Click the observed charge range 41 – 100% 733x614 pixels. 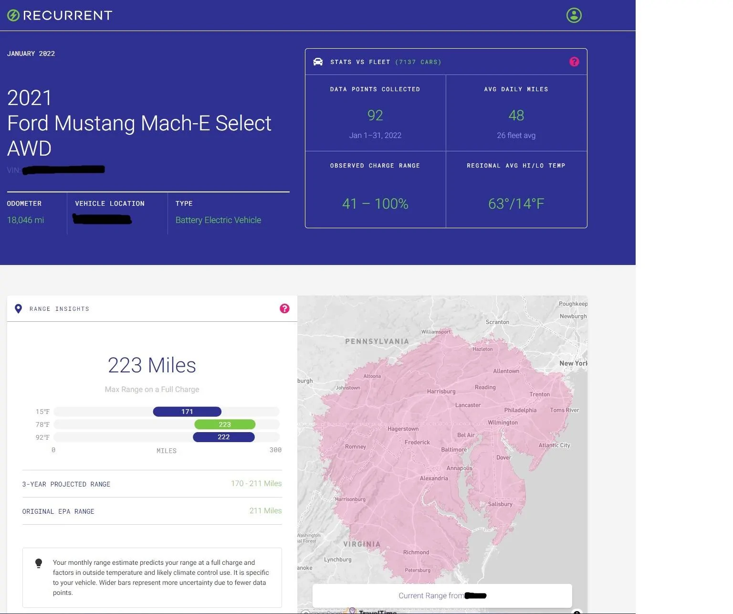(x=375, y=204)
